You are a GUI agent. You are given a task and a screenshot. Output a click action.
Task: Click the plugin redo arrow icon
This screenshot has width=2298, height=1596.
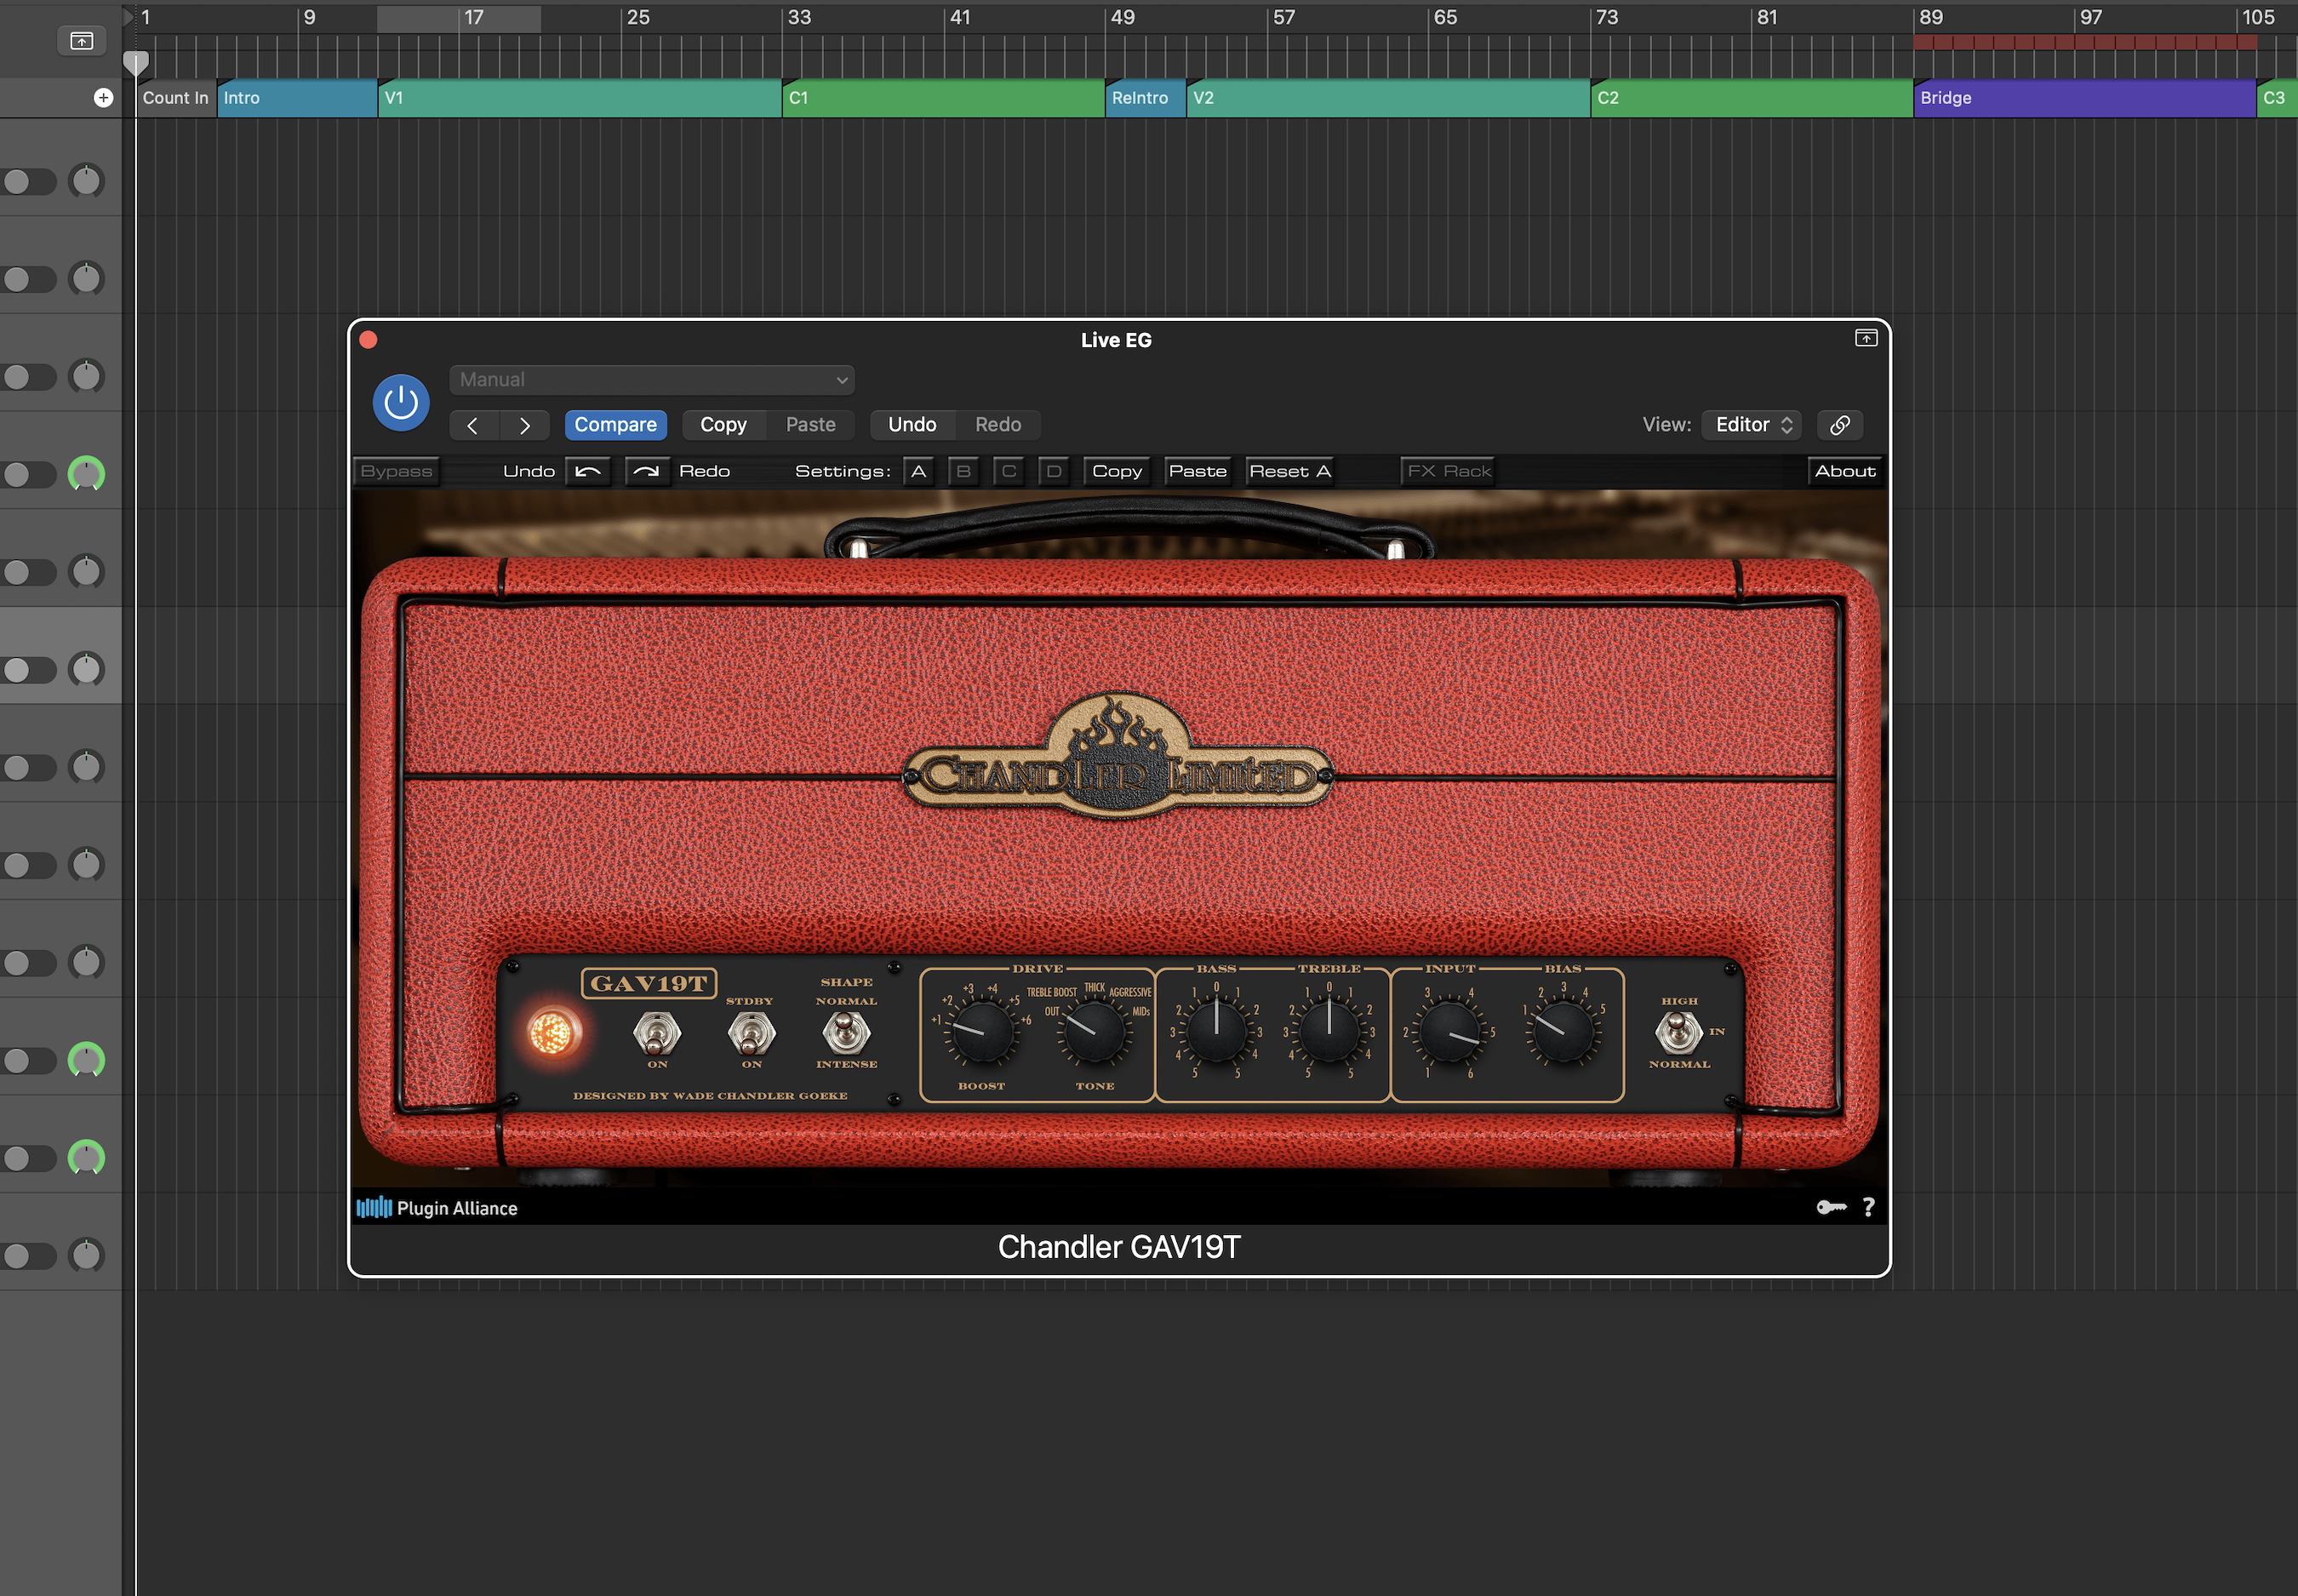[646, 471]
